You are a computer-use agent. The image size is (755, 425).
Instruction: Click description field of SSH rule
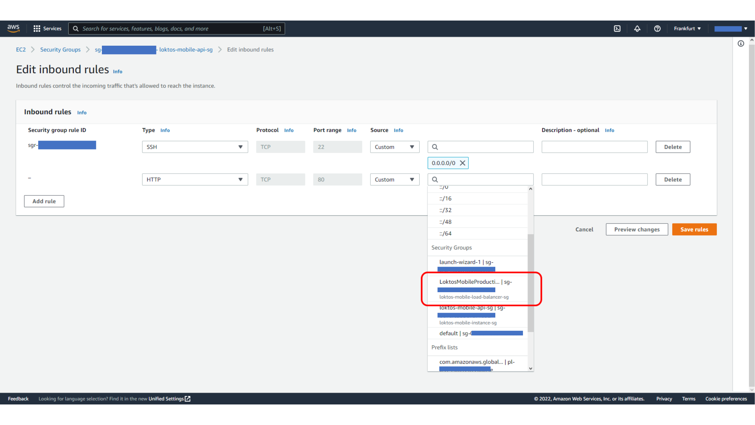[594, 147]
